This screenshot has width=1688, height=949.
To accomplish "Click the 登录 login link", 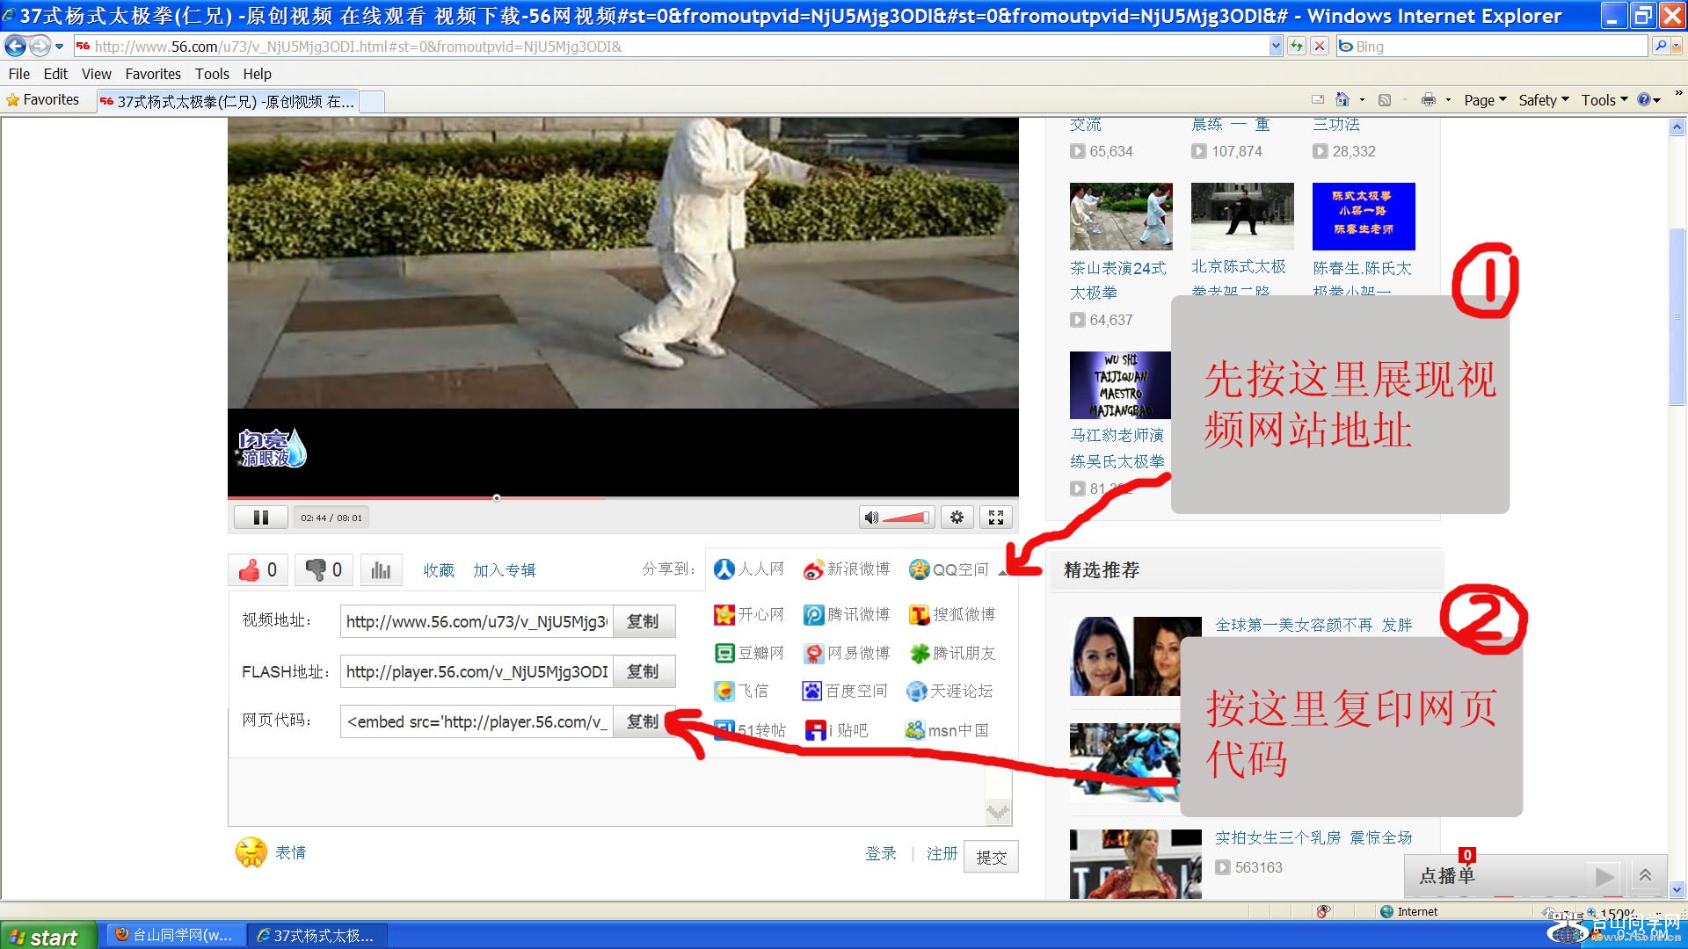I will point(881,854).
